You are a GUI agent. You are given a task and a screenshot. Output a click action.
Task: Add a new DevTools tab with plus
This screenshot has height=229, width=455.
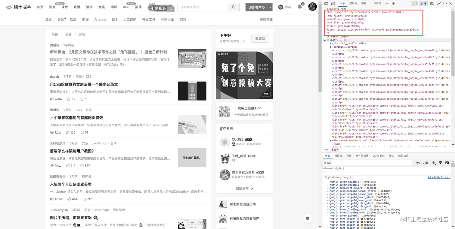(x=393, y=3)
